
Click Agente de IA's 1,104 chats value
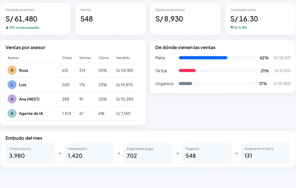tap(67, 113)
